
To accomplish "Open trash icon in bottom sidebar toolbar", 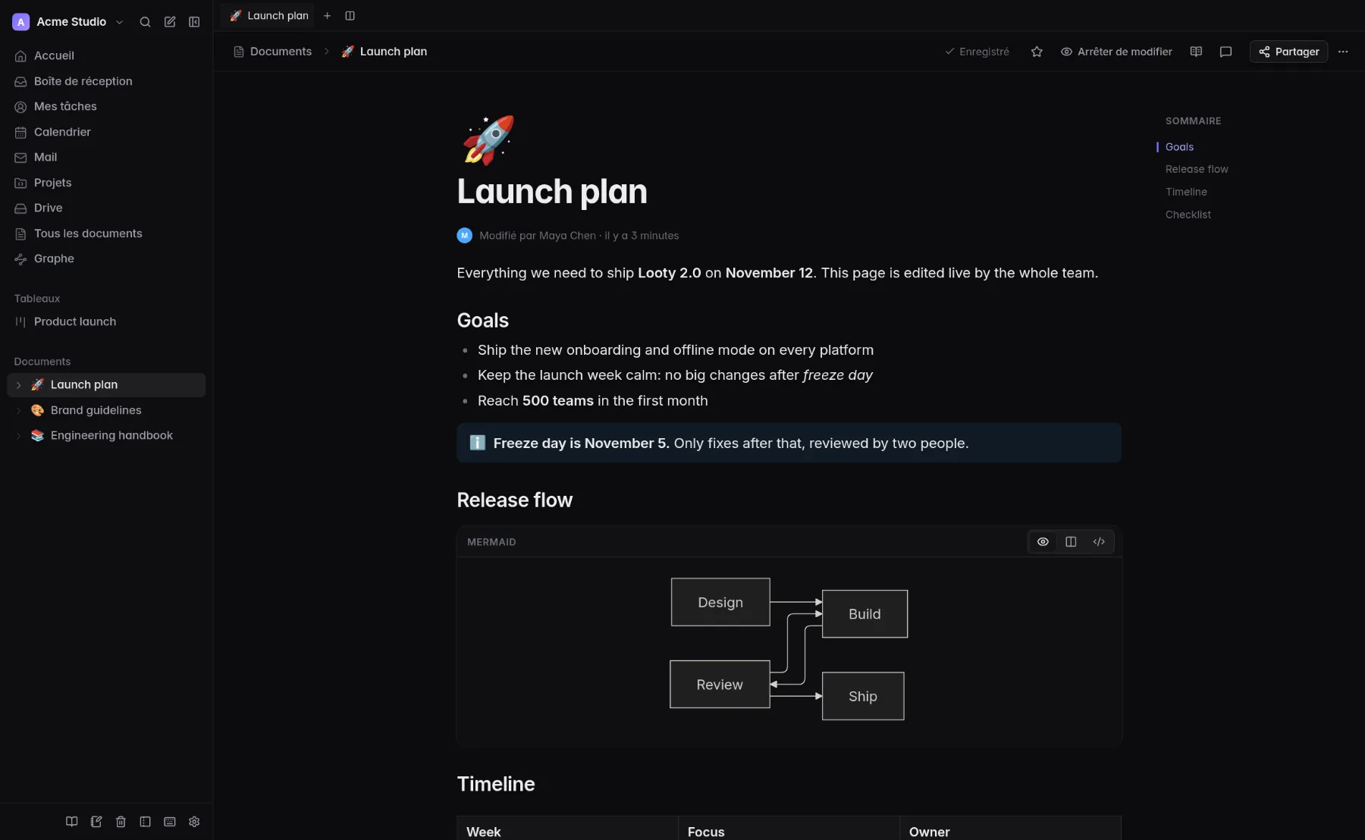I will [121, 822].
